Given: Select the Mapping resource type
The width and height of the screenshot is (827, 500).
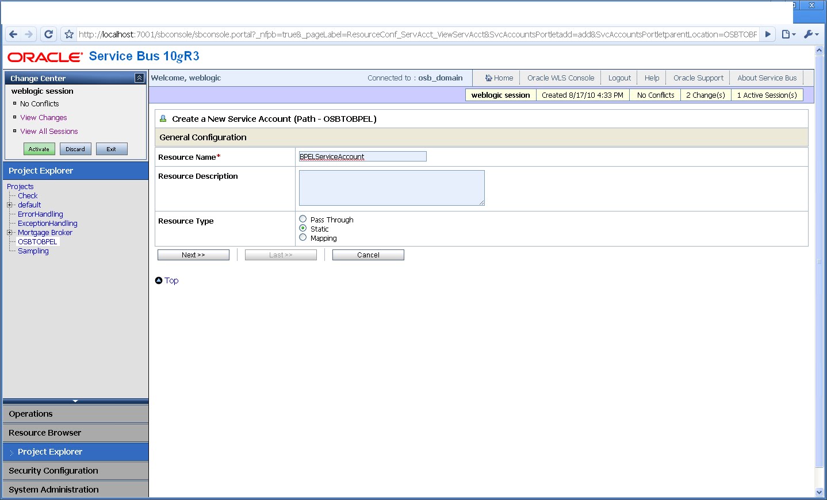Looking at the screenshot, I should coord(303,237).
